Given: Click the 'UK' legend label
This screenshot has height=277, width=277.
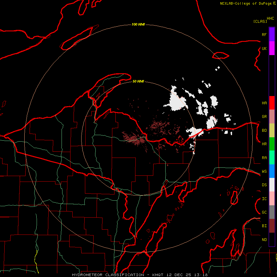Looking at the screenshot, I should (x=264, y=49).
